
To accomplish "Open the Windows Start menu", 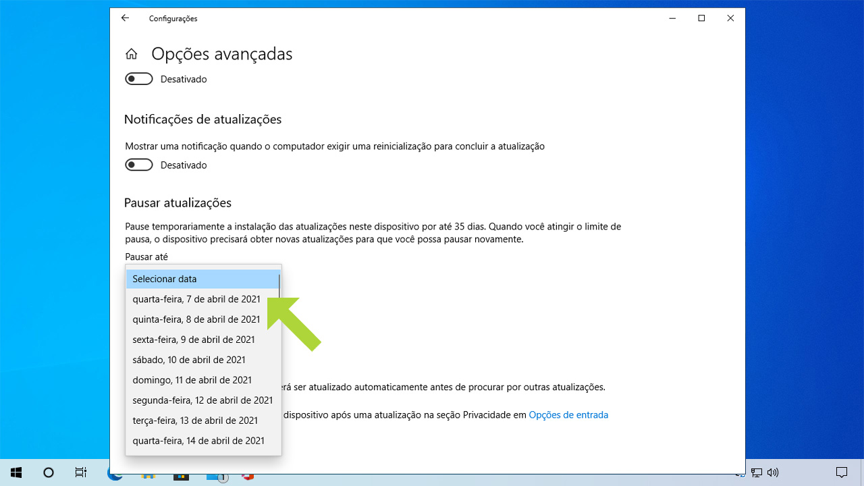I will 16,473.
